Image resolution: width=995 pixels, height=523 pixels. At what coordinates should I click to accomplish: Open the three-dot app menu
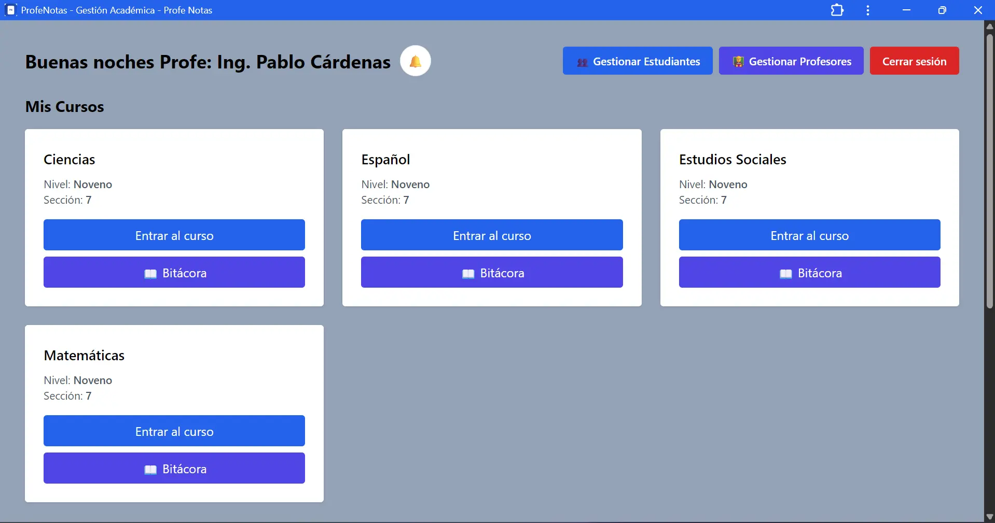click(x=867, y=10)
